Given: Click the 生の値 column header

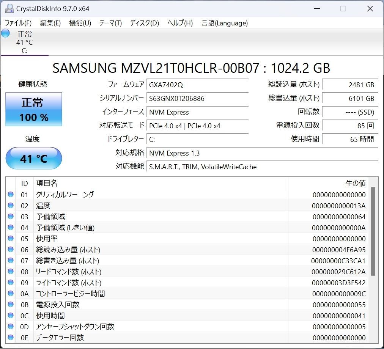Looking at the screenshot, I should 355,183.
